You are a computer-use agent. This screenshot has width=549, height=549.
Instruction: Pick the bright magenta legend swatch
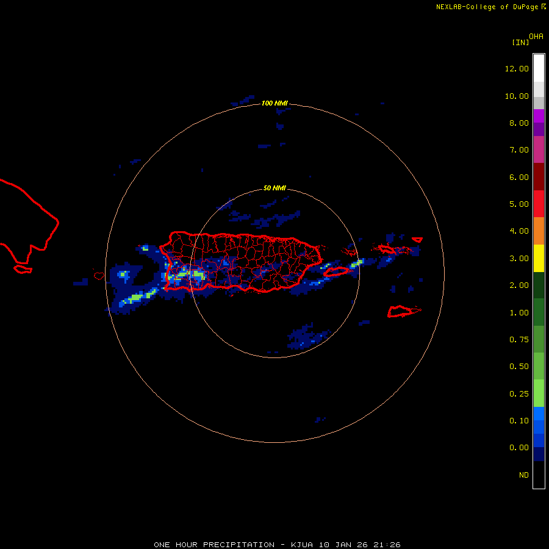[x=539, y=116]
